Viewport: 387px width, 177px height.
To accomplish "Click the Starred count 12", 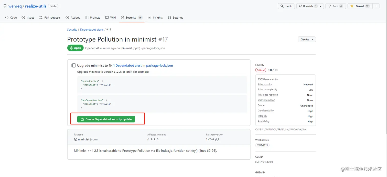I will click(368, 6).
